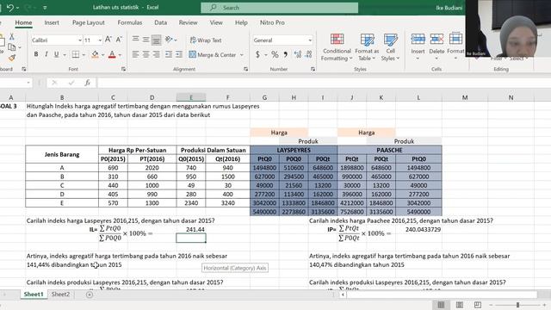Click the Search box in title bar

pyautogui.click(x=279, y=8)
